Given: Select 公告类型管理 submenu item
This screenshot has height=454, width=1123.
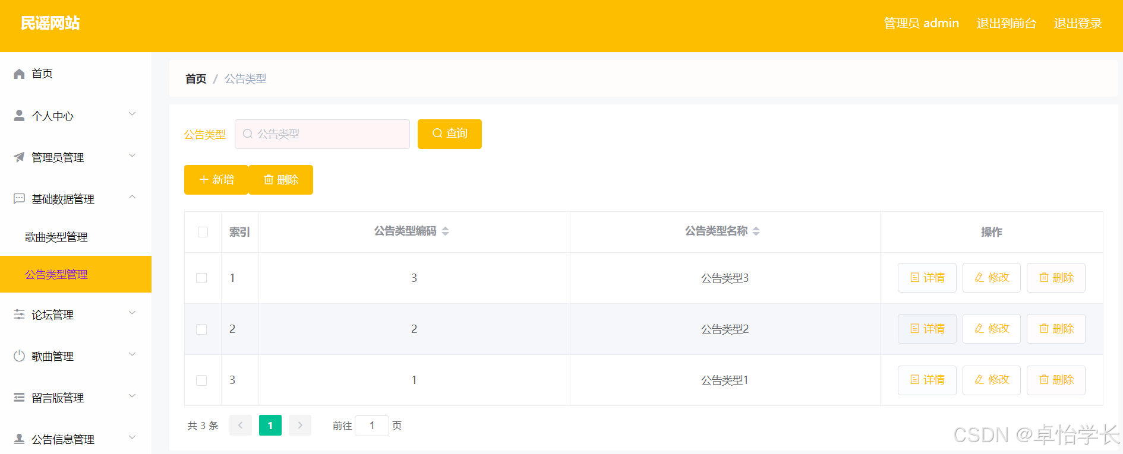Looking at the screenshot, I should click(75, 274).
